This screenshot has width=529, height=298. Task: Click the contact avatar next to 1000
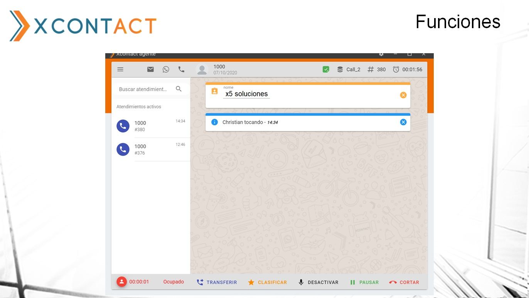[x=202, y=70]
